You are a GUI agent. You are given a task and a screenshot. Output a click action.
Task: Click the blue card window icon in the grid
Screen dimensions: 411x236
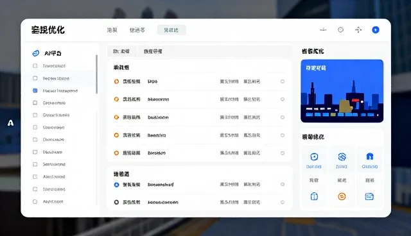369,196
